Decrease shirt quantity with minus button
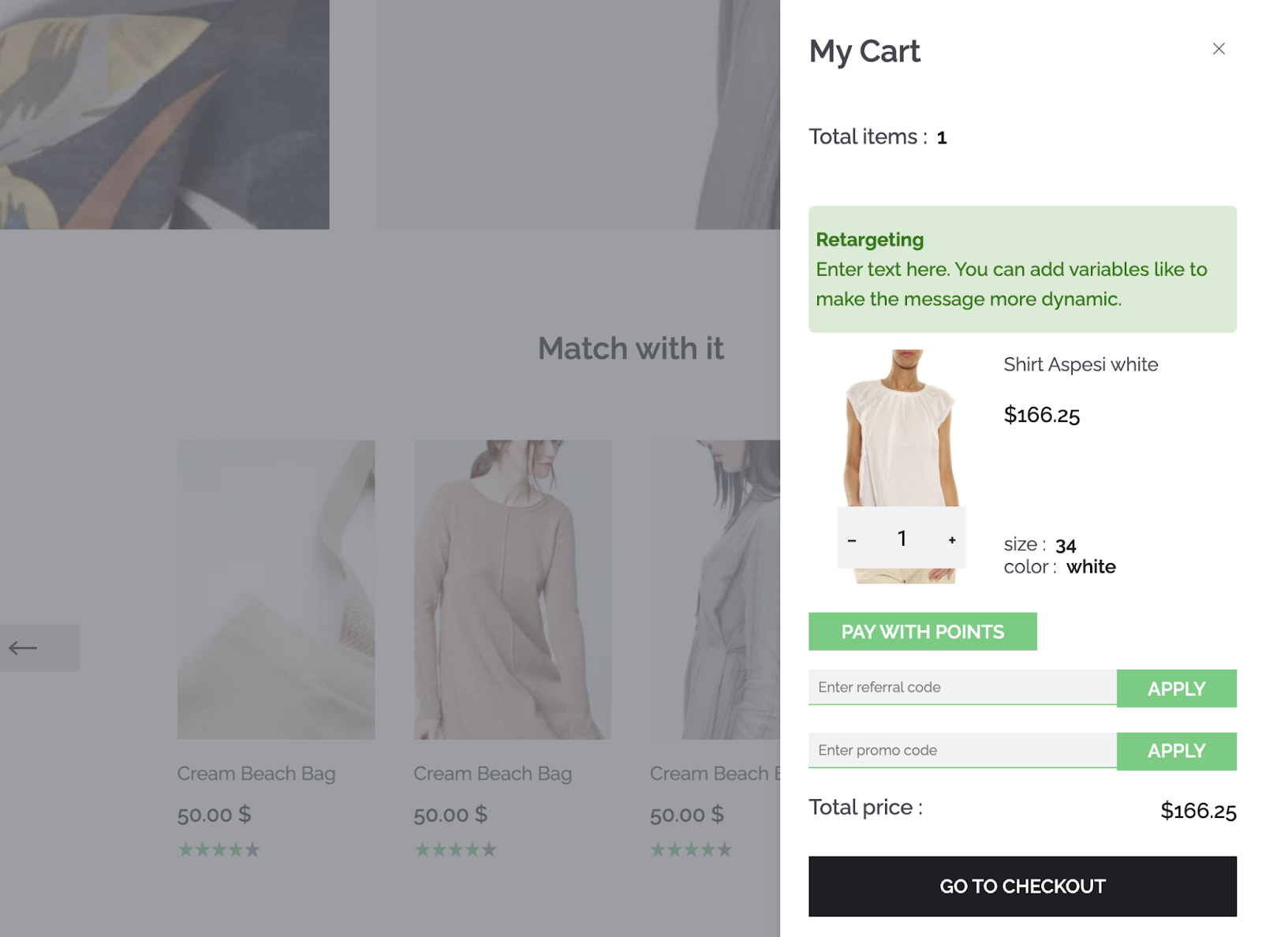1262x937 pixels. click(x=852, y=540)
